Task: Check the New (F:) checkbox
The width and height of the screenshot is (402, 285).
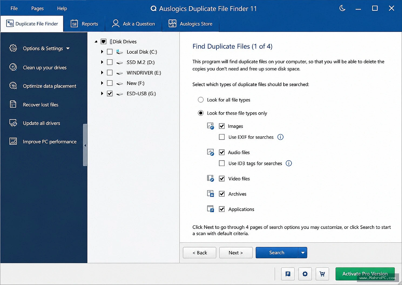Action: [110, 83]
